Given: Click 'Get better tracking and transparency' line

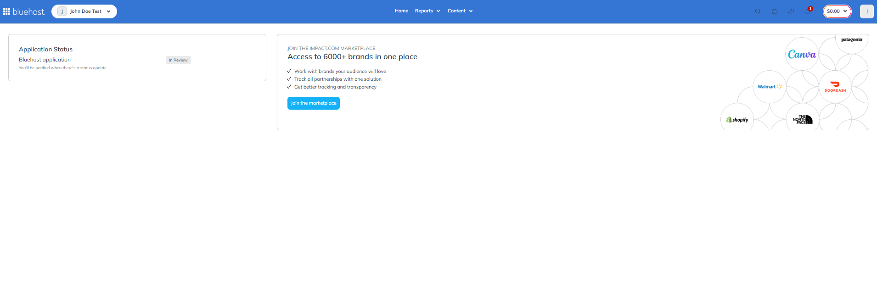Looking at the screenshot, I should coord(335,87).
